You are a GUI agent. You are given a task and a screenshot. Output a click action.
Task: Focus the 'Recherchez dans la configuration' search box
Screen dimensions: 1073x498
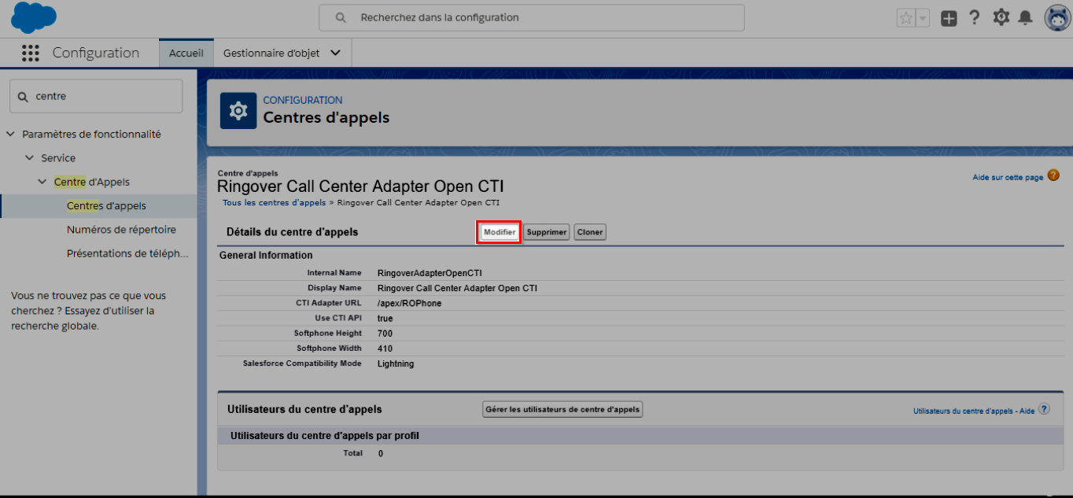pyautogui.click(x=531, y=17)
